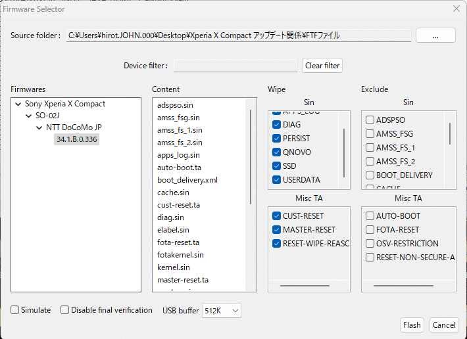Check AMSS_FS_2 exclude option

[370, 162]
